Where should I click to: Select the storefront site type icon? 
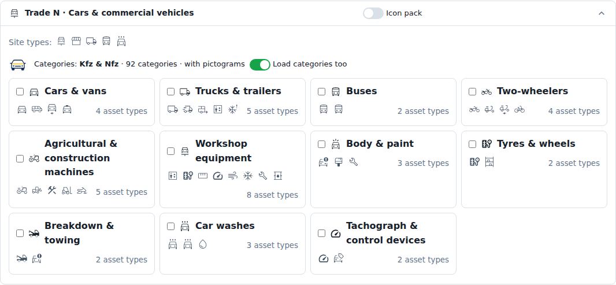76,41
